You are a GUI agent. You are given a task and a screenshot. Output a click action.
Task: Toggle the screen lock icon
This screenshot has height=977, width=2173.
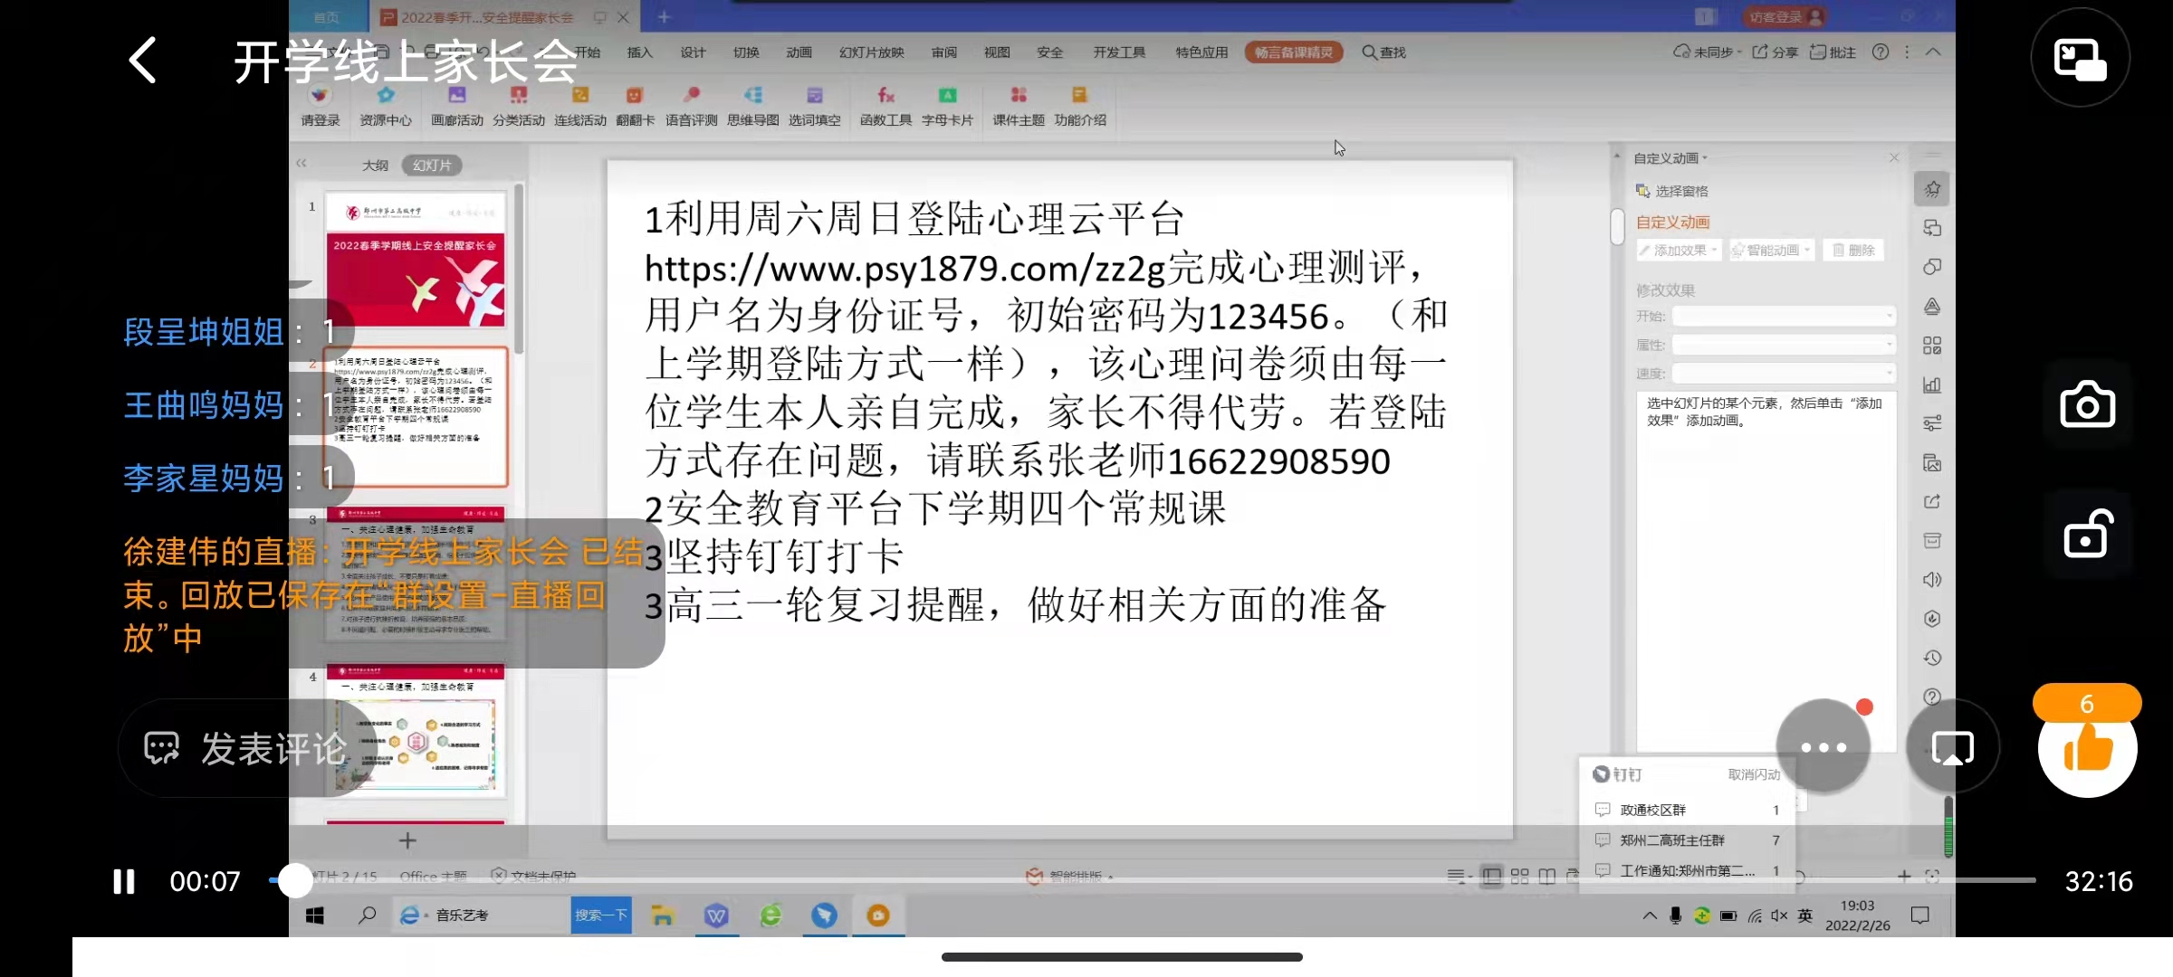click(2087, 536)
